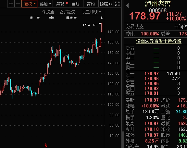Open the 复权 dropdown
Image resolution: width=187 pixels, height=148 pixels.
[x=30, y=4]
